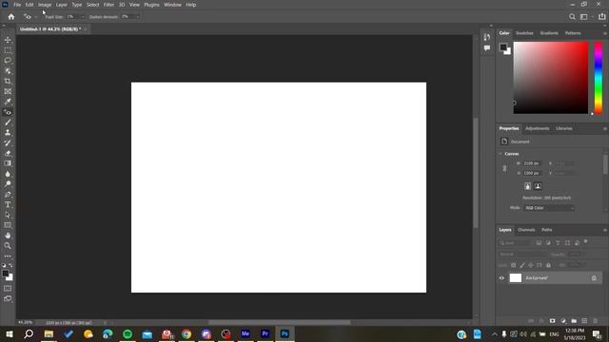Open the Image menu

click(45, 5)
